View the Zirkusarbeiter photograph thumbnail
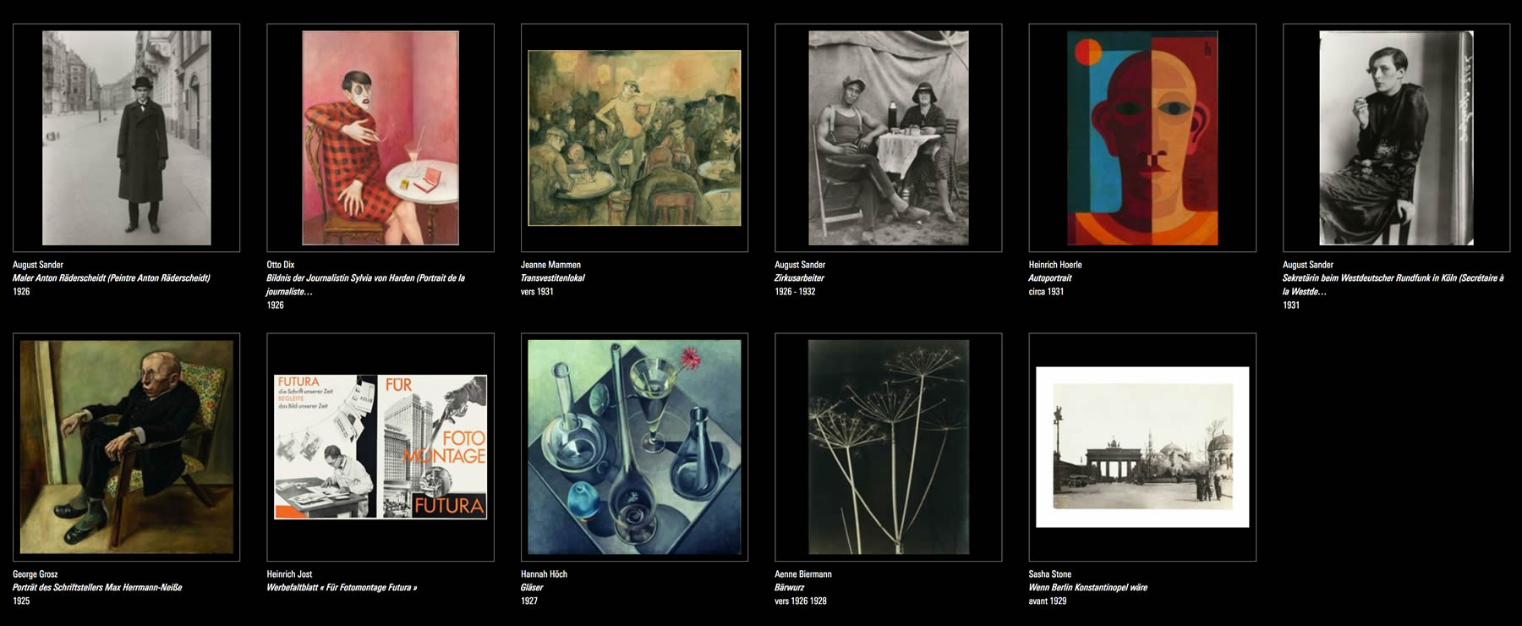This screenshot has width=1522, height=626. click(x=889, y=138)
